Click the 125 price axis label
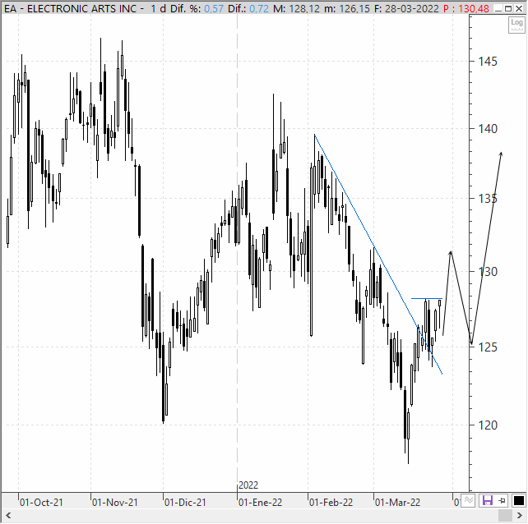This screenshot has width=528, height=524. click(x=487, y=347)
